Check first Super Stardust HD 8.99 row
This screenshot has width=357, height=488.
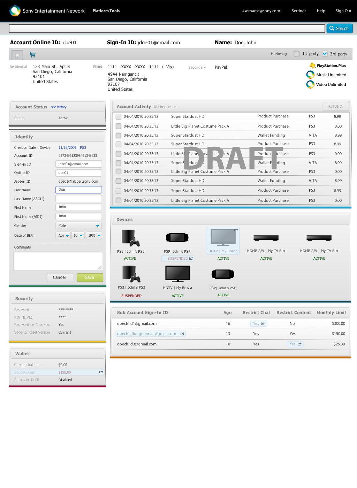tap(119, 117)
